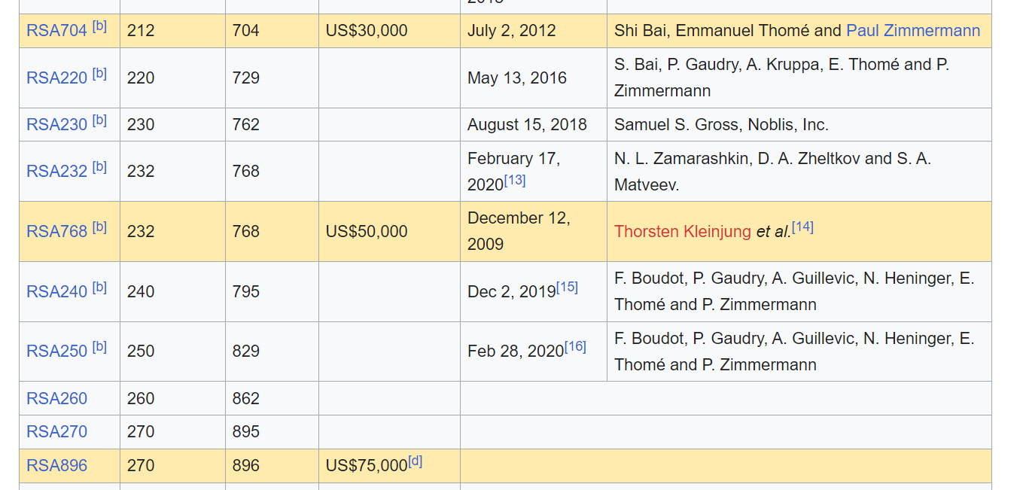The width and height of the screenshot is (1023, 490).
Task: Follow the RSA896 link
Action: [56, 466]
